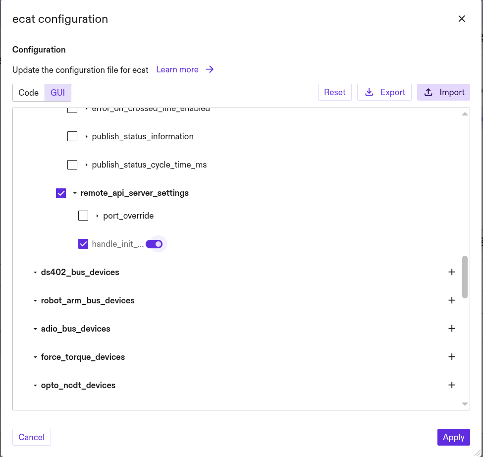Screen dimensions: 483x457
Task: Check the publish_status_information checkbox
Action: 72,136
